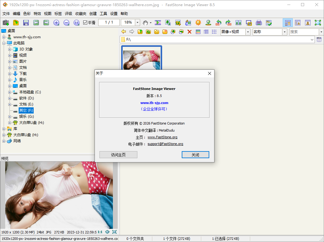
Task: Expand the 软件 (D:) tree node
Action: point(10,98)
